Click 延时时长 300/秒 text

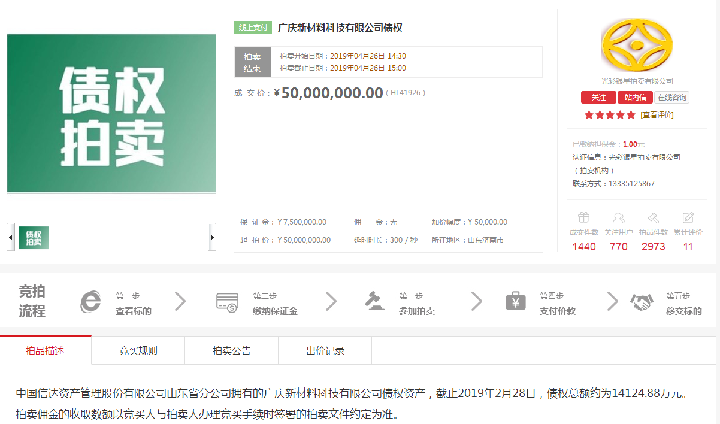pos(386,240)
